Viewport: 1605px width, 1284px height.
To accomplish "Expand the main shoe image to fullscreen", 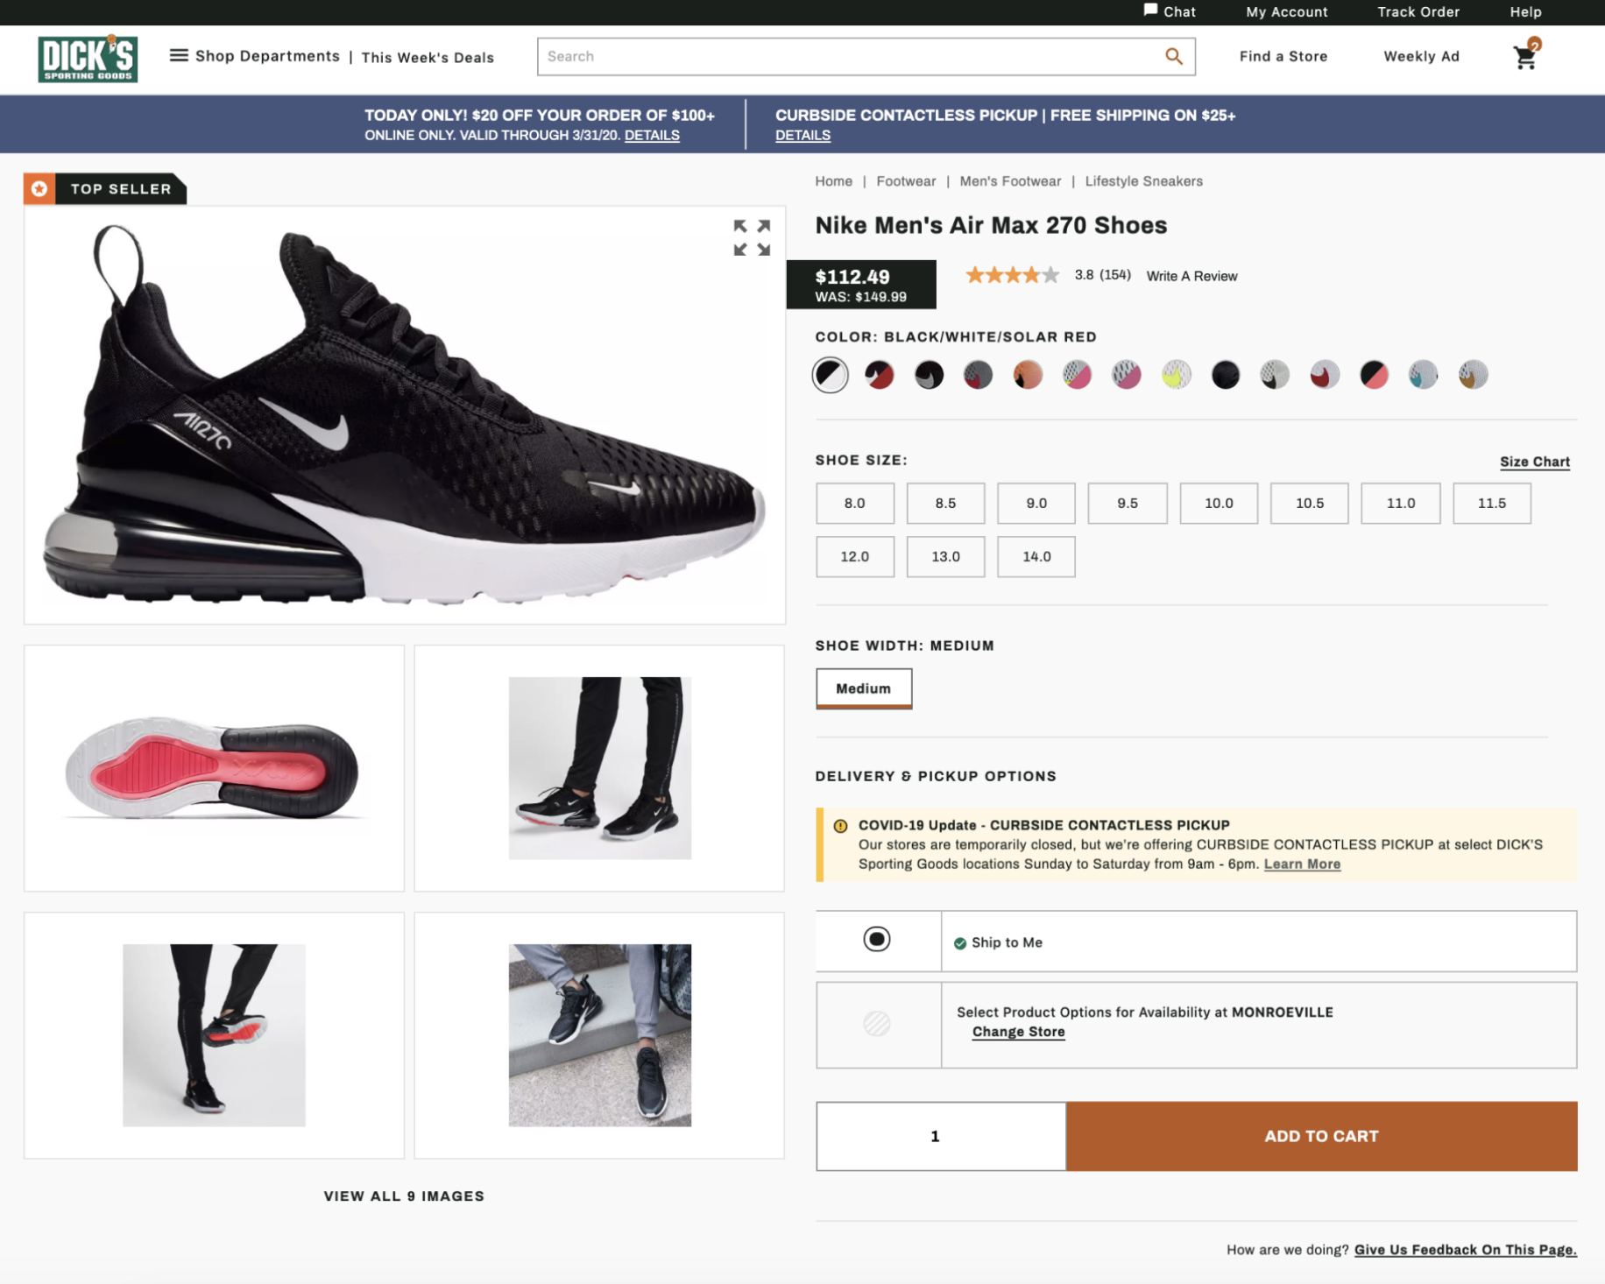I will point(752,237).
